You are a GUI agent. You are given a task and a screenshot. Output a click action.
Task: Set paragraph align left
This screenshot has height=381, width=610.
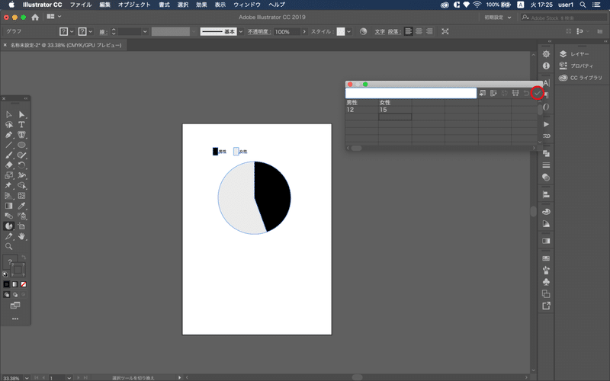(x=408, y=31)
